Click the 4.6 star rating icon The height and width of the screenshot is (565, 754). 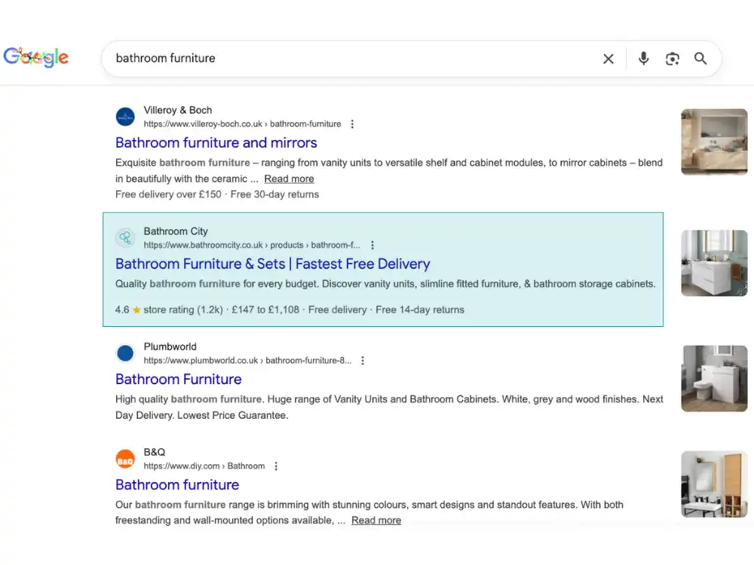pyautogui.click(x=137, y=310)
